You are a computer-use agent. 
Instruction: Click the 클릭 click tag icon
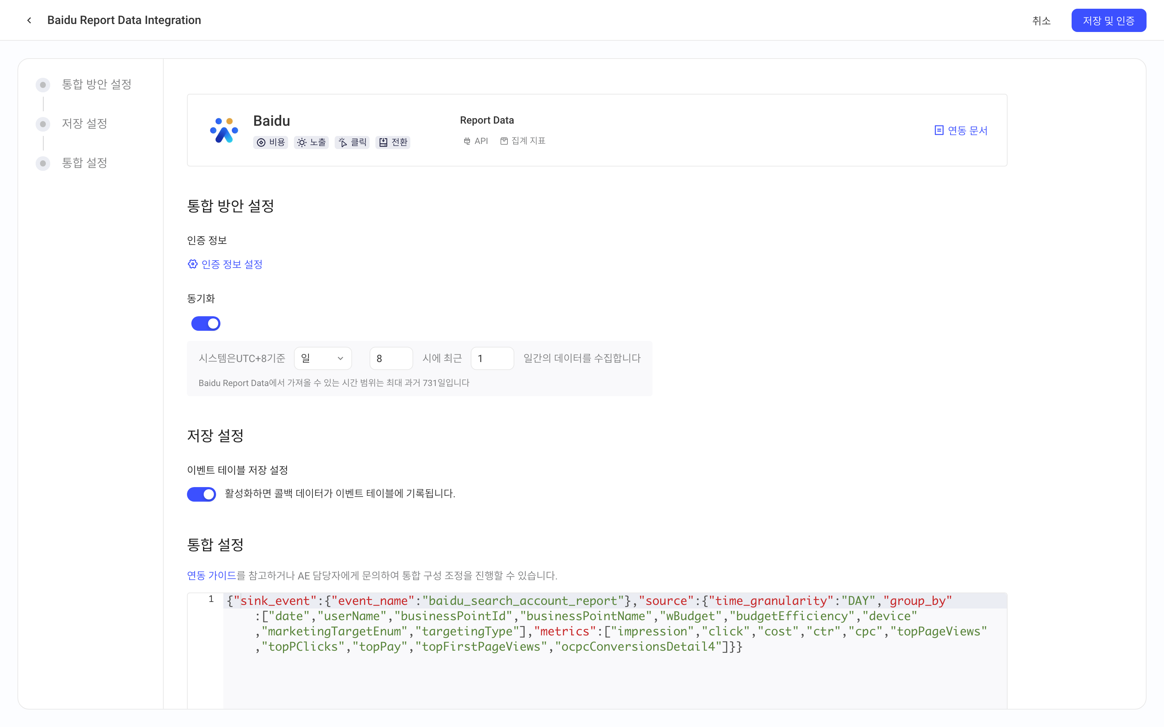click(342, 142)
